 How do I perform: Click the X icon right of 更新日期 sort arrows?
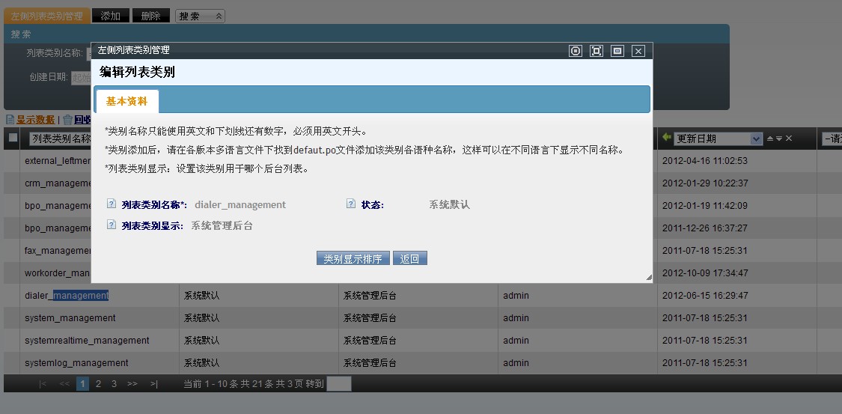pos(788,138)
